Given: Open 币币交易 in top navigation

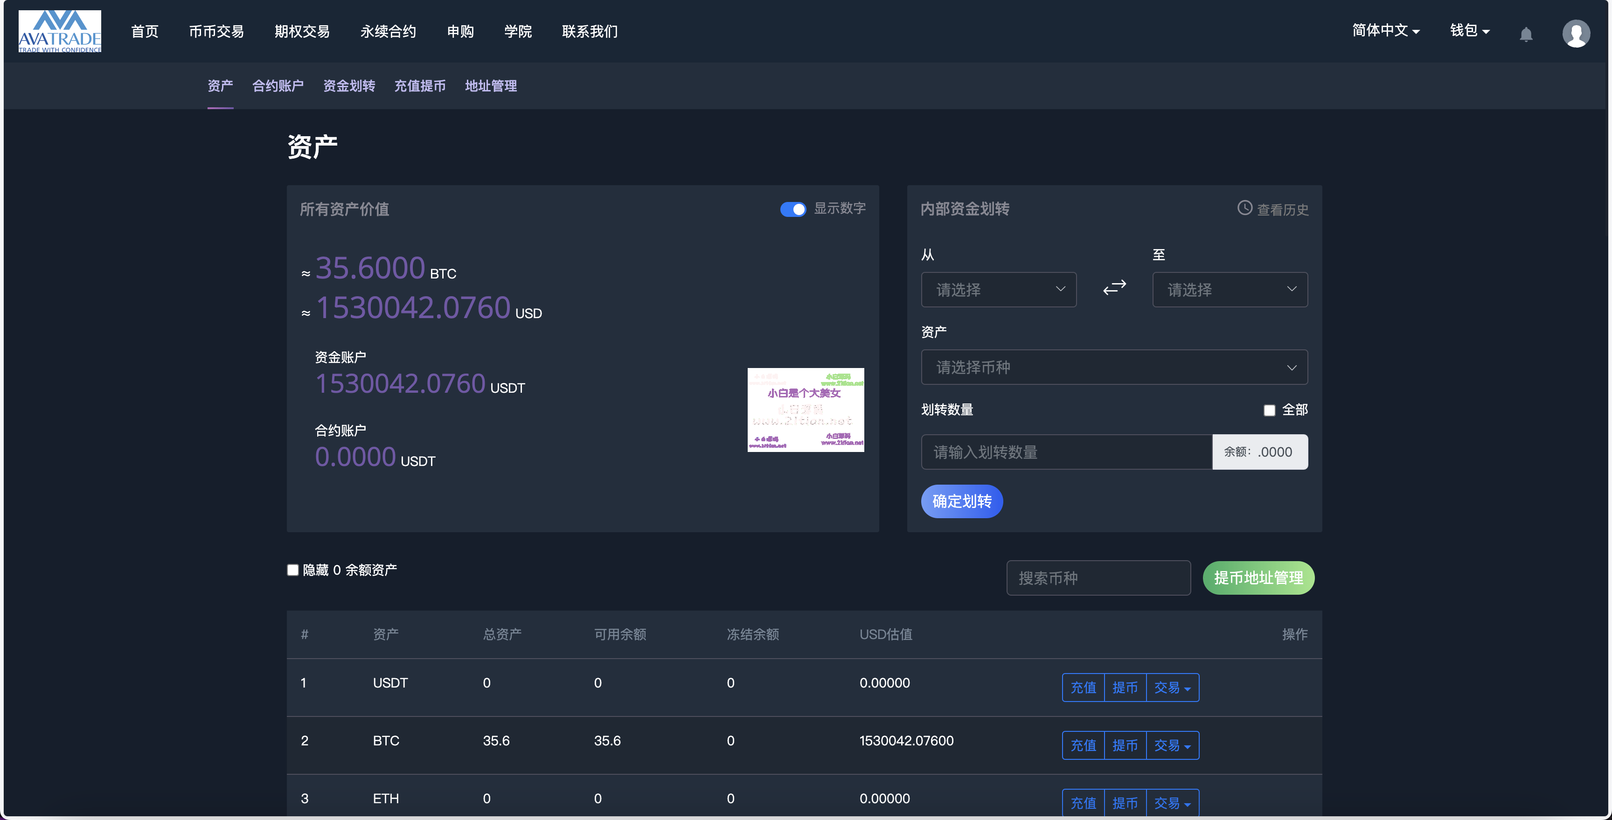Looking at the screenshot, I should (216, 31).
